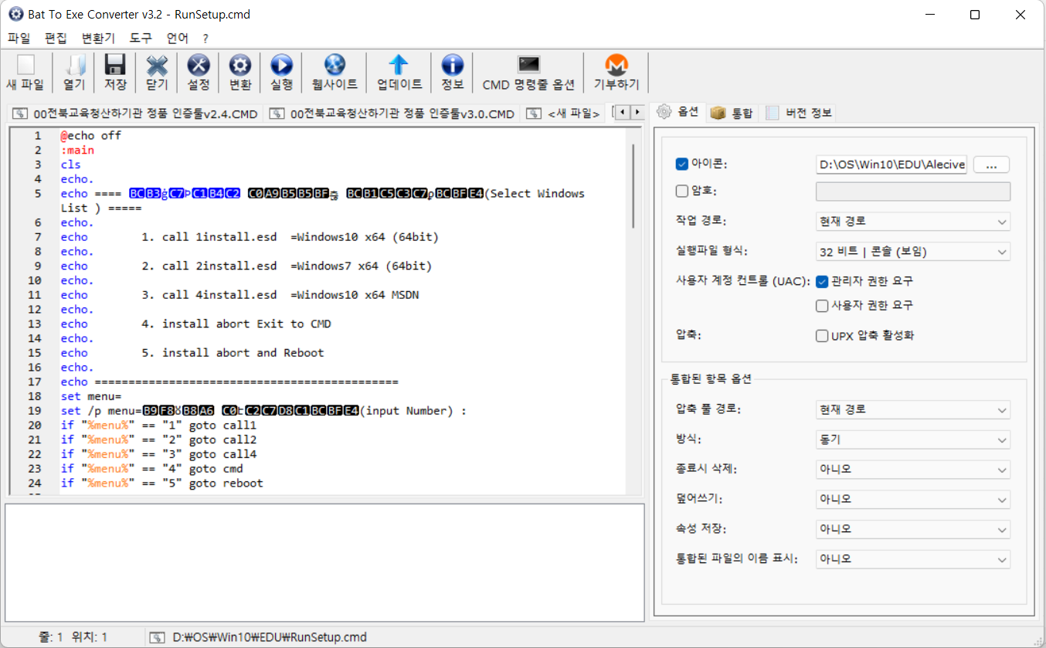Click line 11 '3. call 4install.esd' text
This screenshot has width=1046, height=648.
point(209,295)
